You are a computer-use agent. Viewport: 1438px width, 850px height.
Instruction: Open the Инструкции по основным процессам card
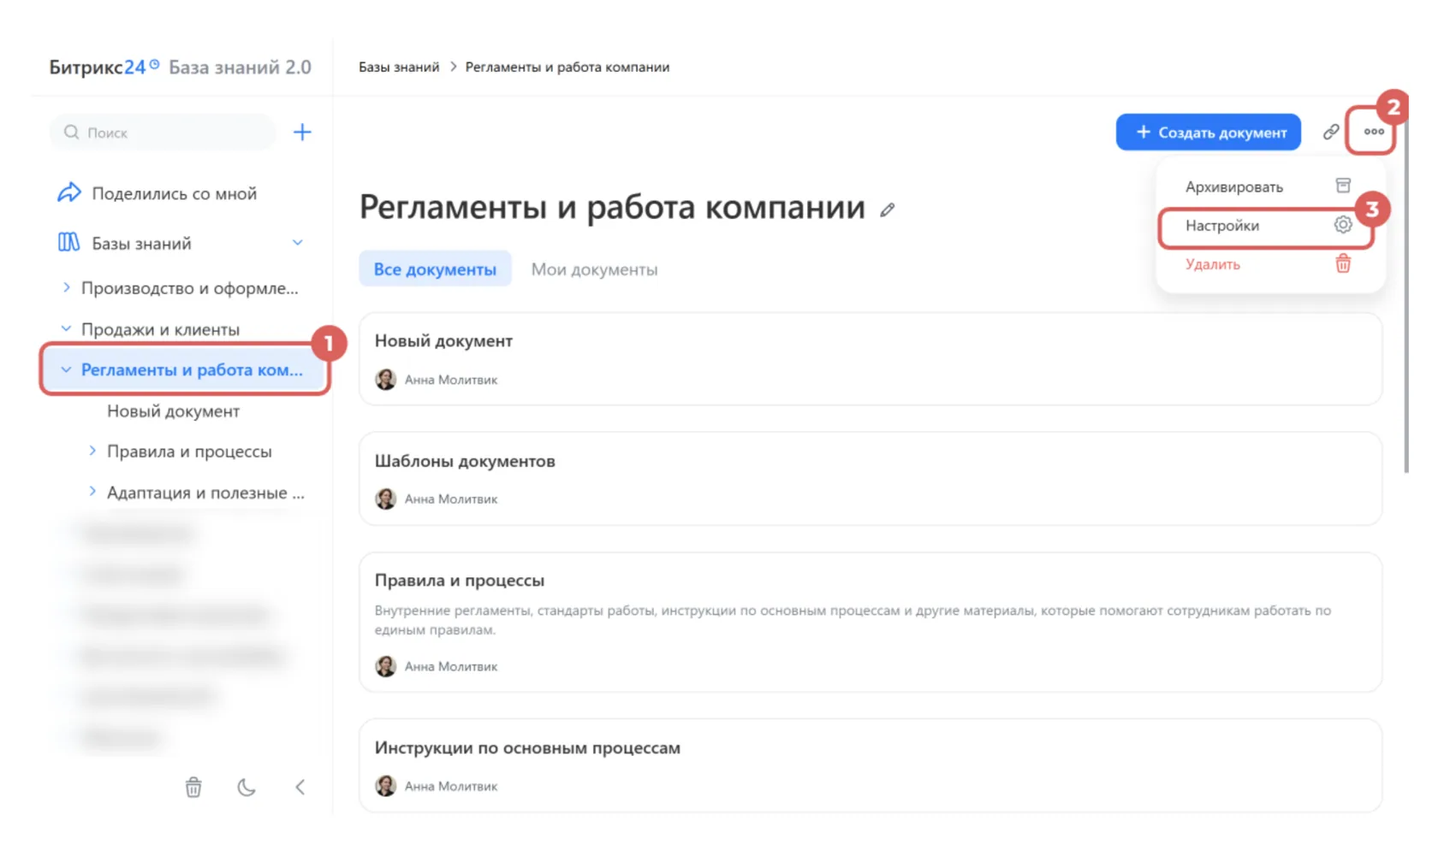tap(871, 765)
